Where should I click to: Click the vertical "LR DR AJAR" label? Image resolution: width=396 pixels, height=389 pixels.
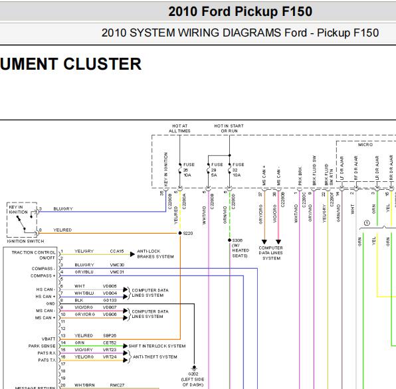point(377,168)
